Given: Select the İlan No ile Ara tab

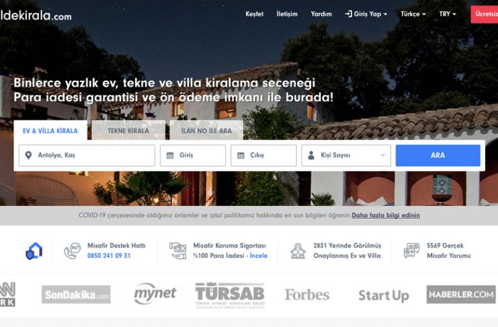Looking at the screenshot, I should (x=206, y=131).
